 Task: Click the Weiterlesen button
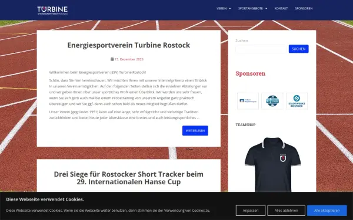click(x=195, y=131)
